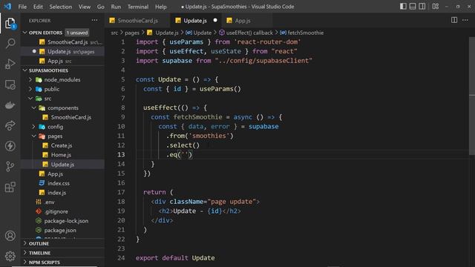This screenshot has height=267, width=475.
Task: Open the Edit menu
Action: (x=38, y=7)
